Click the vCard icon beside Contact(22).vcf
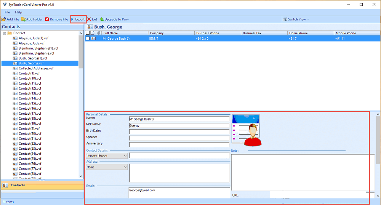This screenshot has height=205, width=381. coord(15,144)
